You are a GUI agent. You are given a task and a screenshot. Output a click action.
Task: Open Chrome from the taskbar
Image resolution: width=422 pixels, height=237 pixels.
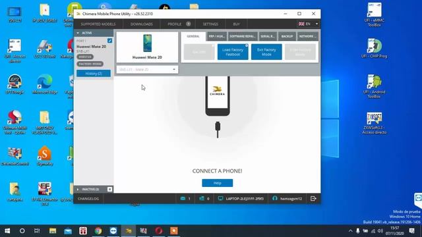click(98, 231)
